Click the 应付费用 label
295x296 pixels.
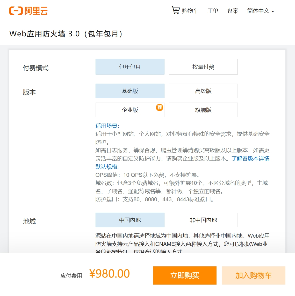[x=71, y=275]
